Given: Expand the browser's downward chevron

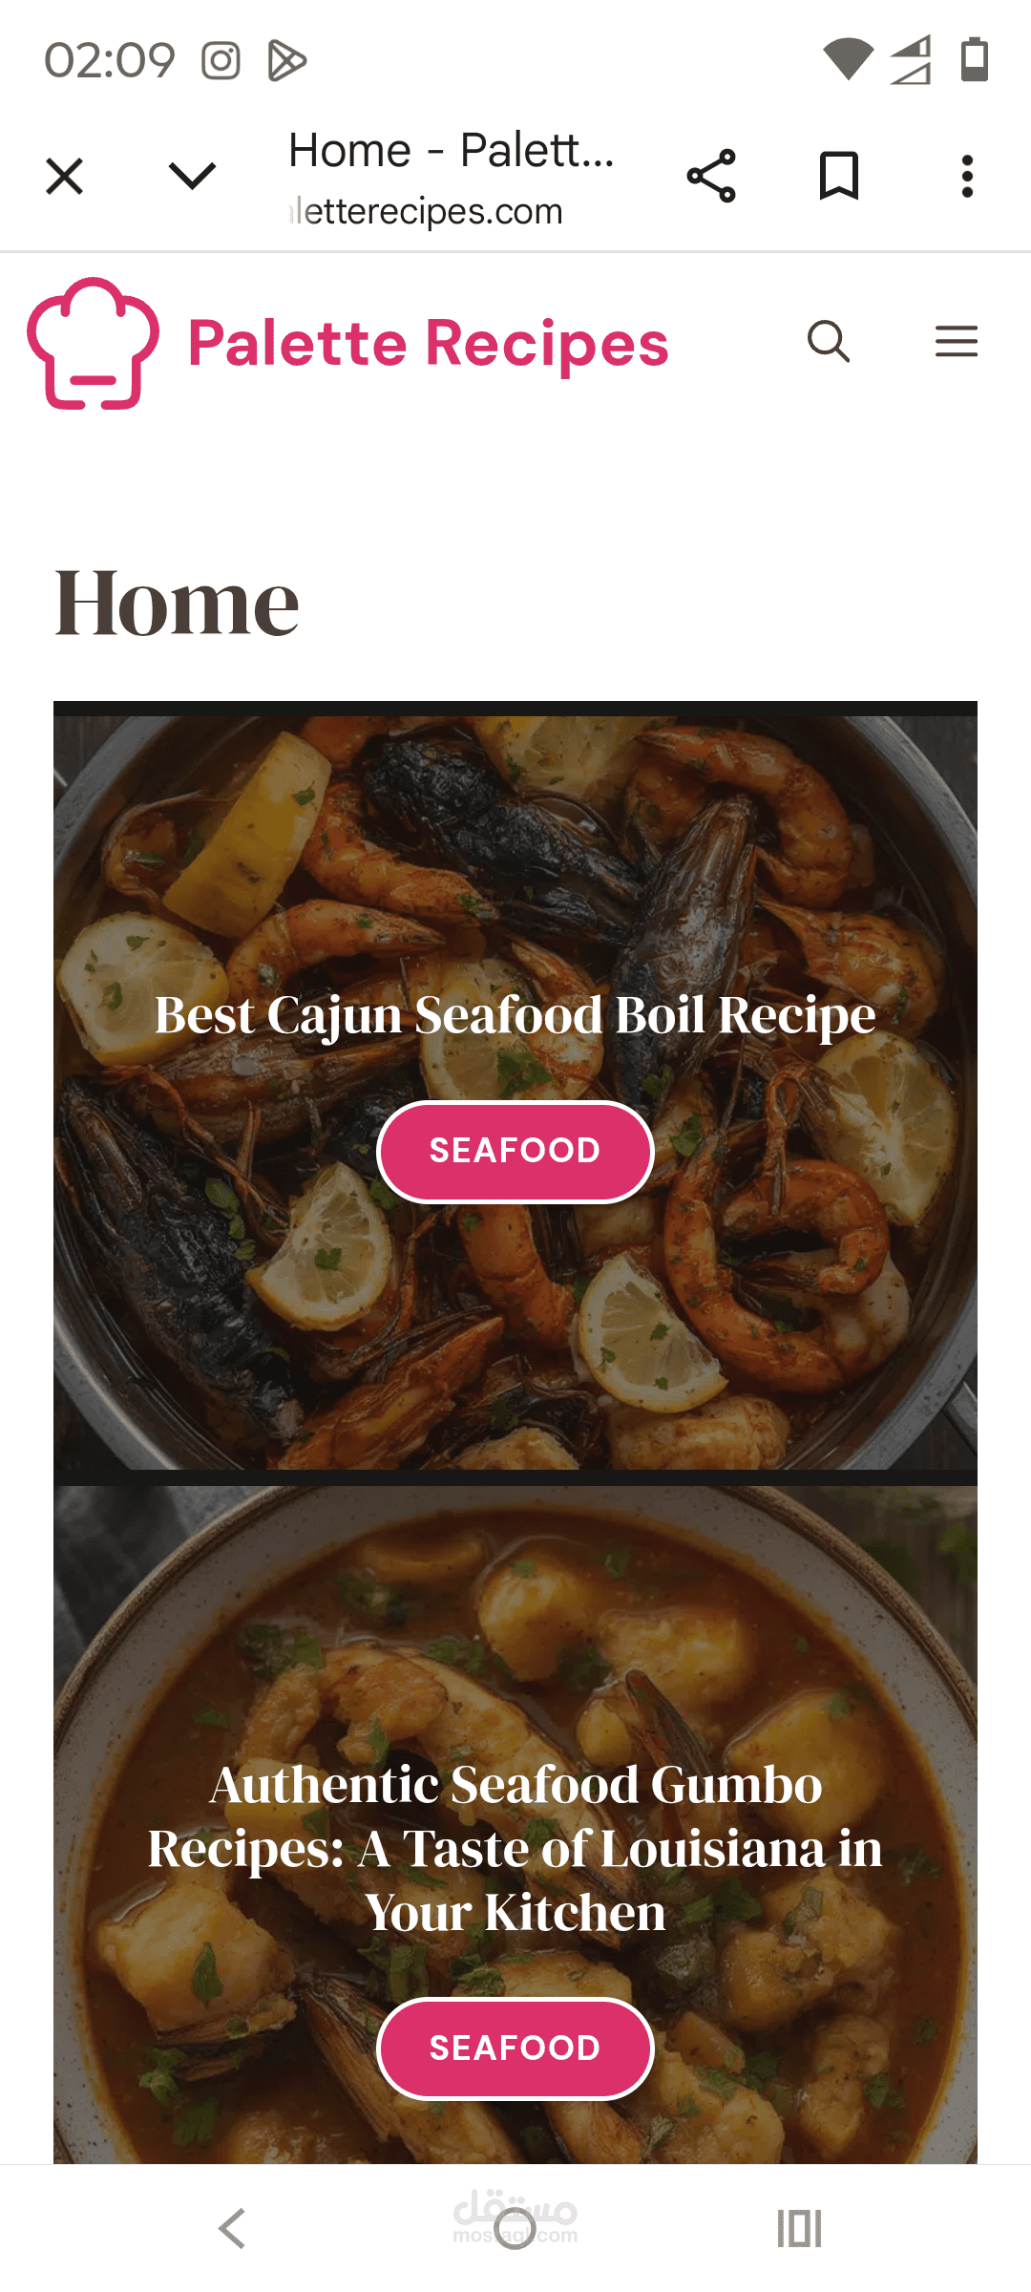Looking at the screenshot, I should (192, 176).
